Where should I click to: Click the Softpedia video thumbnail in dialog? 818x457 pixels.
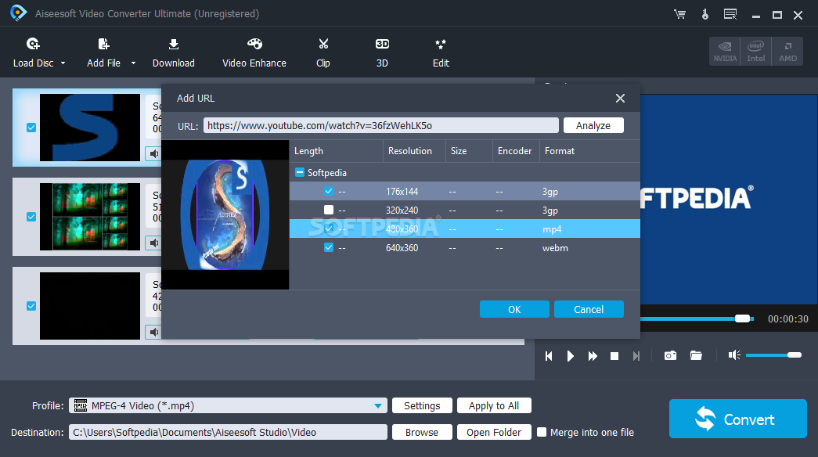click(x=225, y=214)
